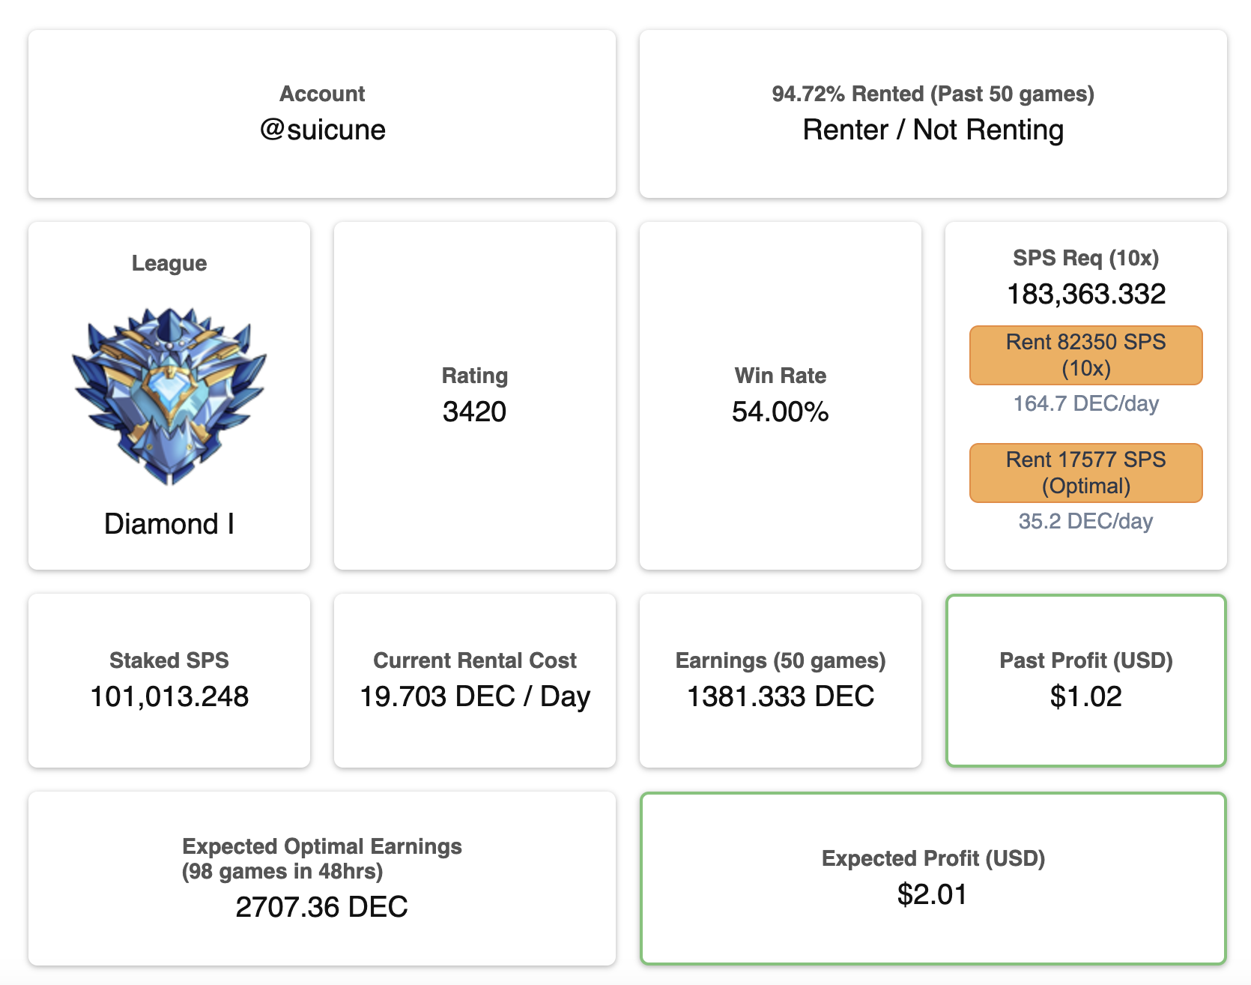The width and height of the screenshot is (1251, 985).
Task: Select the Expected Profit (USD) card
Action: pos(933,879)
